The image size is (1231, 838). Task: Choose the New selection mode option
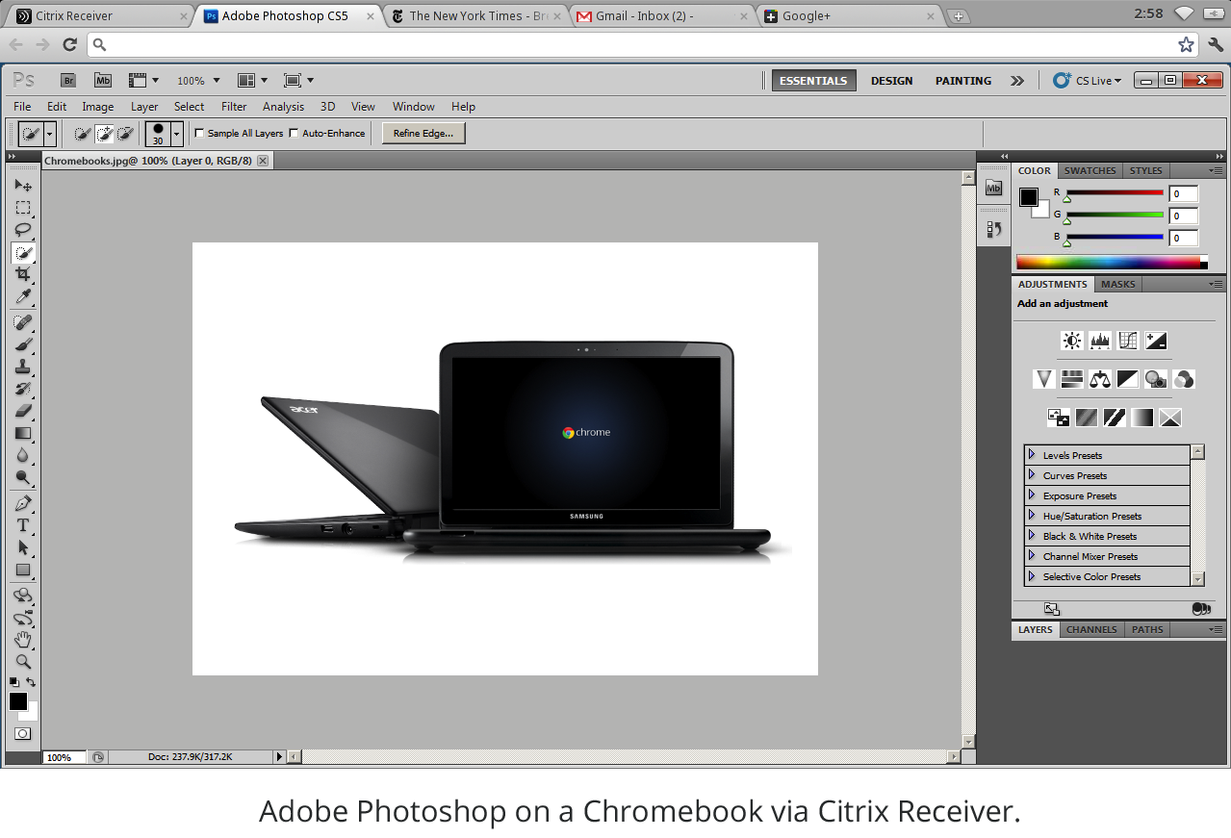click(x=83, y=134)
